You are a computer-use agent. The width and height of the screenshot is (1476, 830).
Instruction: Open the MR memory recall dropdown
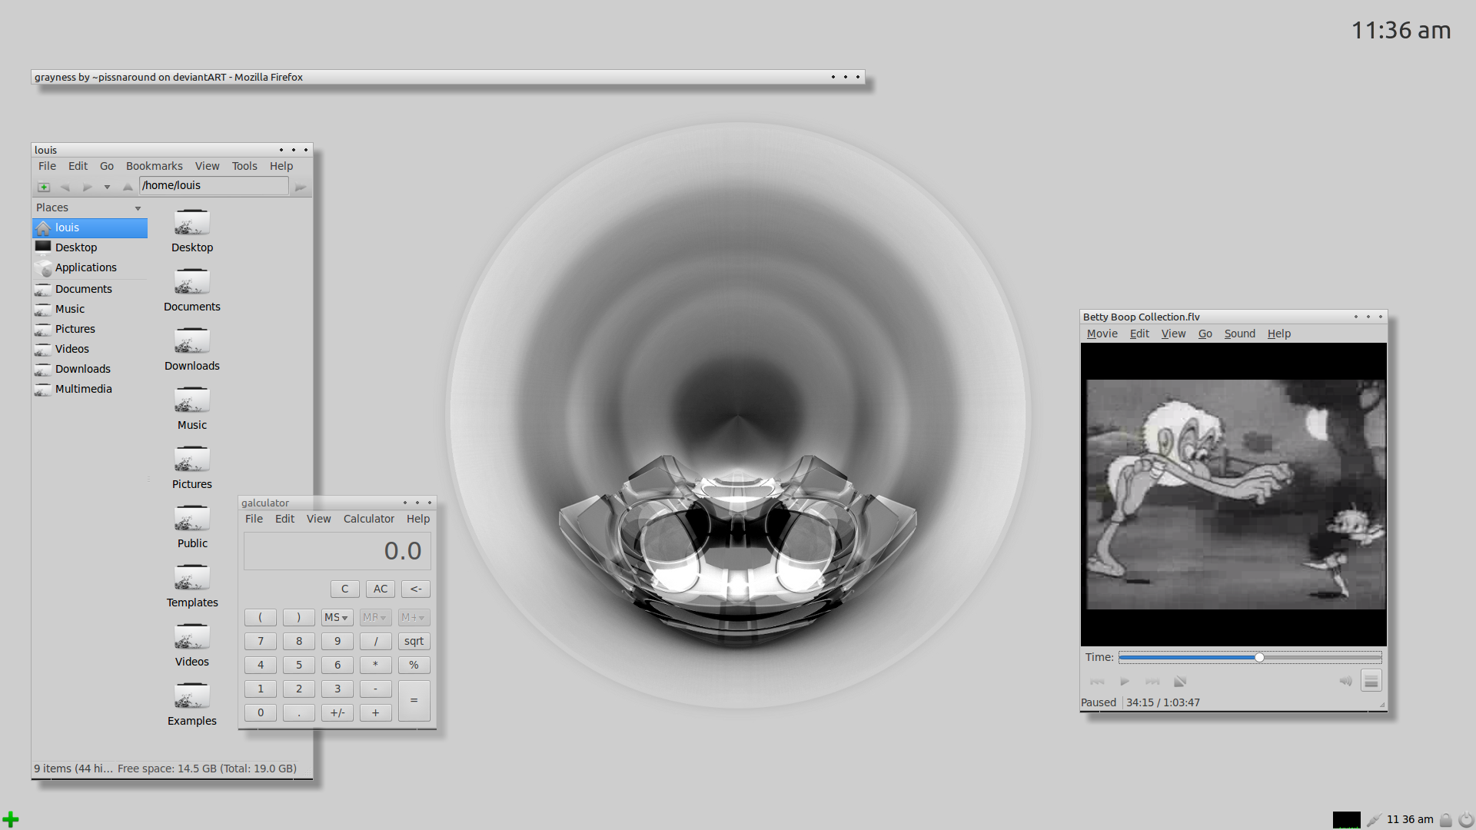[x=375, y=617]
